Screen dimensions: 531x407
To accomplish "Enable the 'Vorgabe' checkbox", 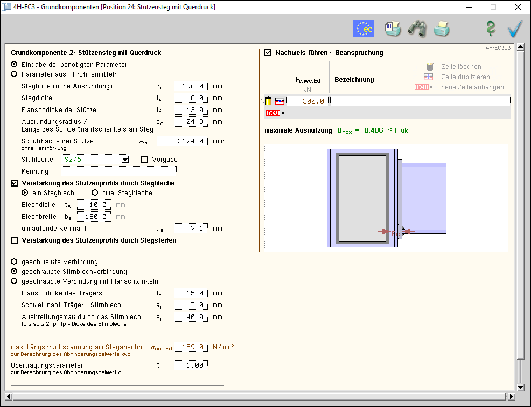I will pos(144,160).
